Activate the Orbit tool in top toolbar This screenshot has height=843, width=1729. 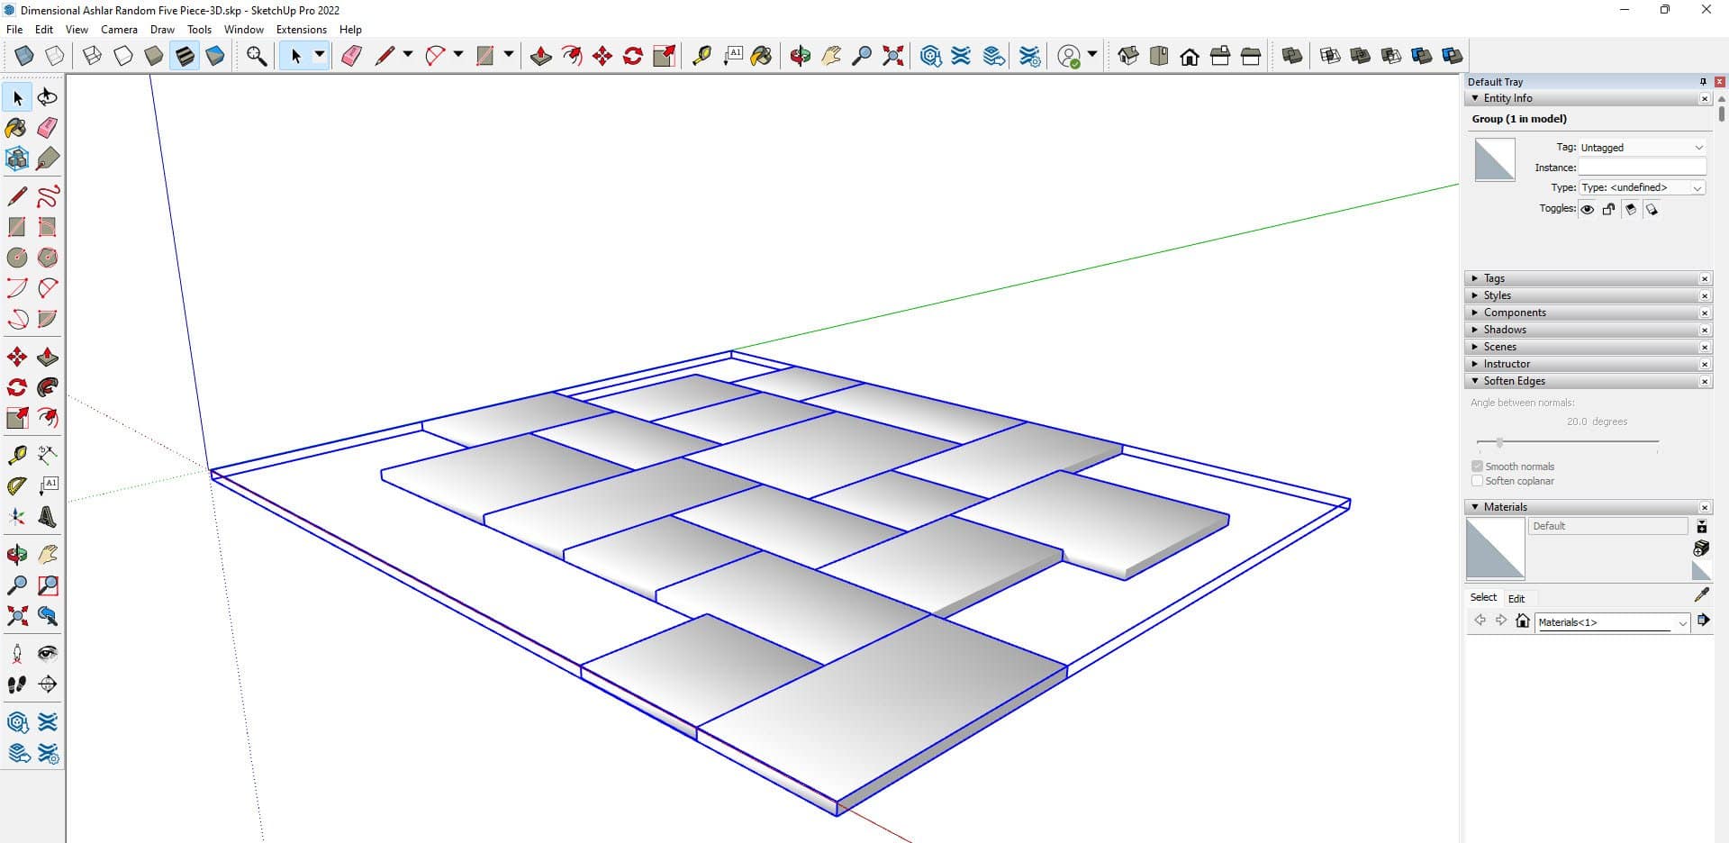point(800,56)
